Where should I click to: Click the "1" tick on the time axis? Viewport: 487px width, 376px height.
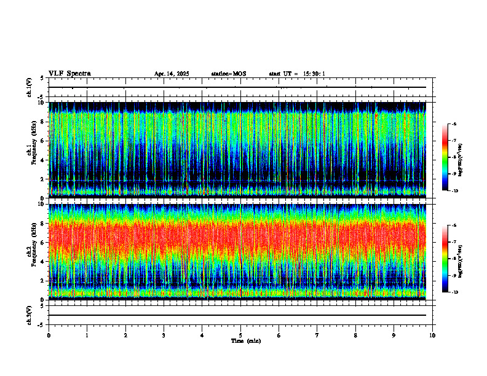click(x=87, y=335)
